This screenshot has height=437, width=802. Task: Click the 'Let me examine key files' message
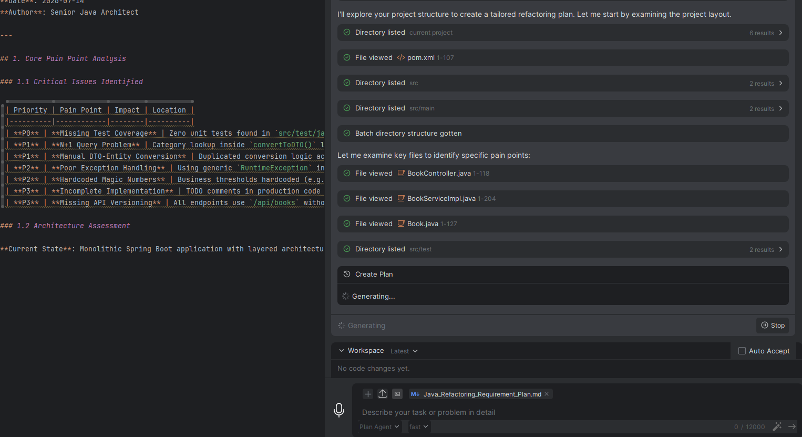[x=434, y=155]
